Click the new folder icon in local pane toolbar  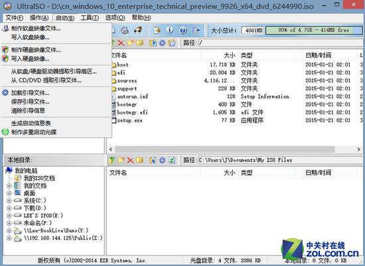coord(121,160)
